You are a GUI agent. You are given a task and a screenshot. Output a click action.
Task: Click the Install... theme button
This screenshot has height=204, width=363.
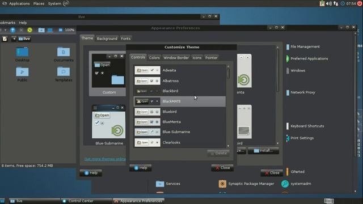[263, 151]
